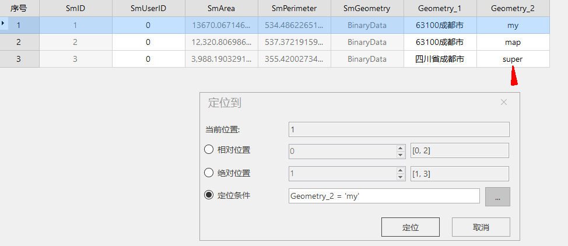568x246 pixels.
Task: Click the 四川省成都市 cell
Action: (440, 59)
